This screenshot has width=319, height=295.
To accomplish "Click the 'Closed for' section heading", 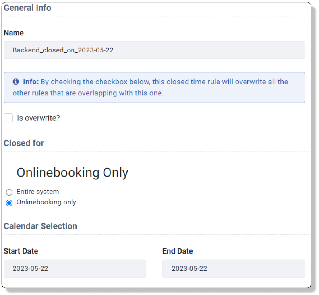I will [23, 143].
